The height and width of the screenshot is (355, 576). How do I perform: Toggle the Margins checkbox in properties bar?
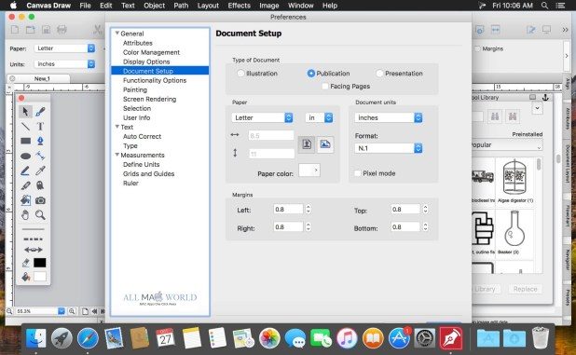(x=477, y=48)
